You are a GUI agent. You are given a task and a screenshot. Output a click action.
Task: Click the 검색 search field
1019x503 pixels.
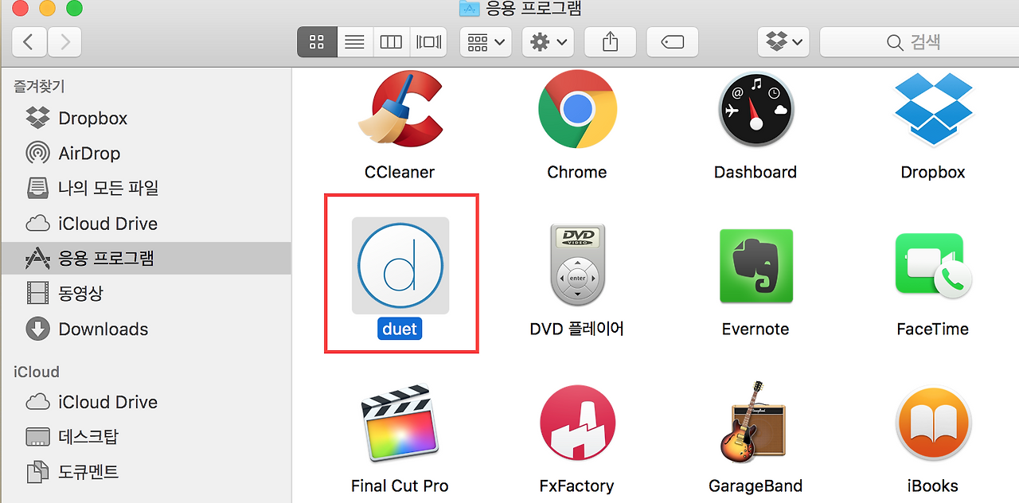click(x=919, y=42)
